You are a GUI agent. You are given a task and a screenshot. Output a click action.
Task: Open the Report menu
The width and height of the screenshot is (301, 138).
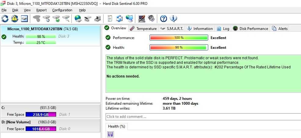42,10
